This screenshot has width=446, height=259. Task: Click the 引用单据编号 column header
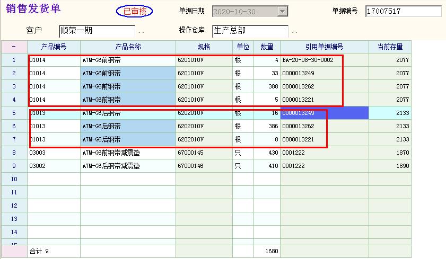tap(324, 47)
